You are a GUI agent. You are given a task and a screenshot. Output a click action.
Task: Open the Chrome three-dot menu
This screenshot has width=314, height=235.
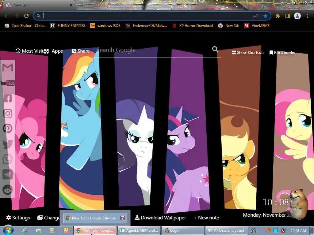(x=307, y=16)
